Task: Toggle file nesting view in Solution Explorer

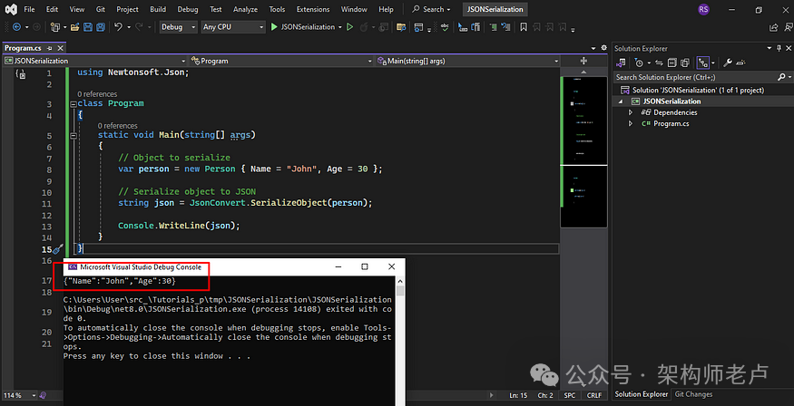Action: 701,63
